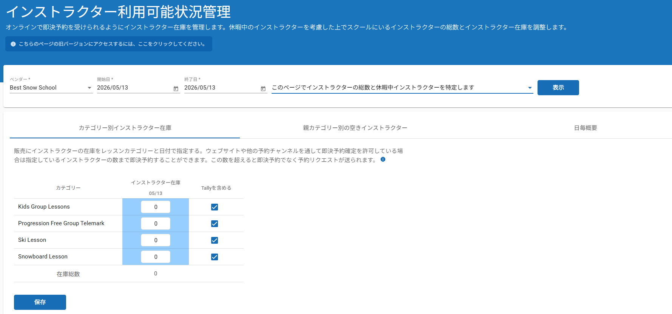This screenshot has width=672, height=314.
Task: Switch to the 親カテゴリー別の空きインストラクター tab
Action: (355, 128)
